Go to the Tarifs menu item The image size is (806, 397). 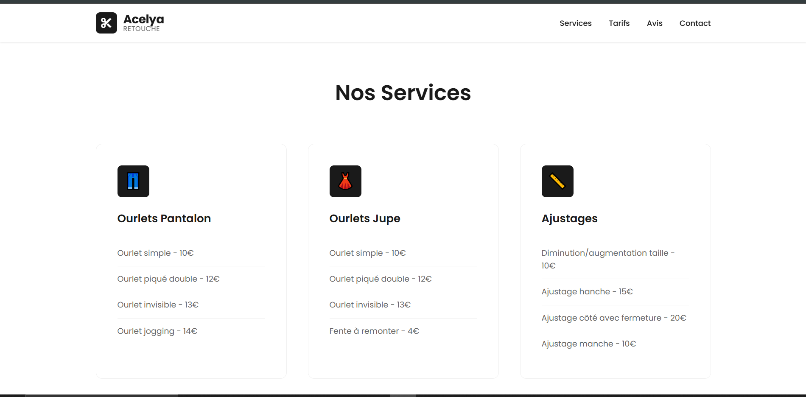pyautogui.click(x=619, y=23)
